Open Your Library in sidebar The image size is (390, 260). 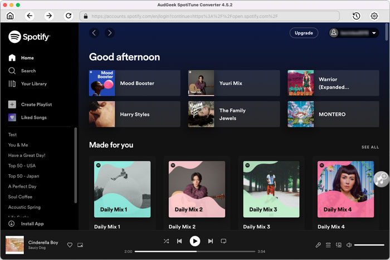point(28,84)
